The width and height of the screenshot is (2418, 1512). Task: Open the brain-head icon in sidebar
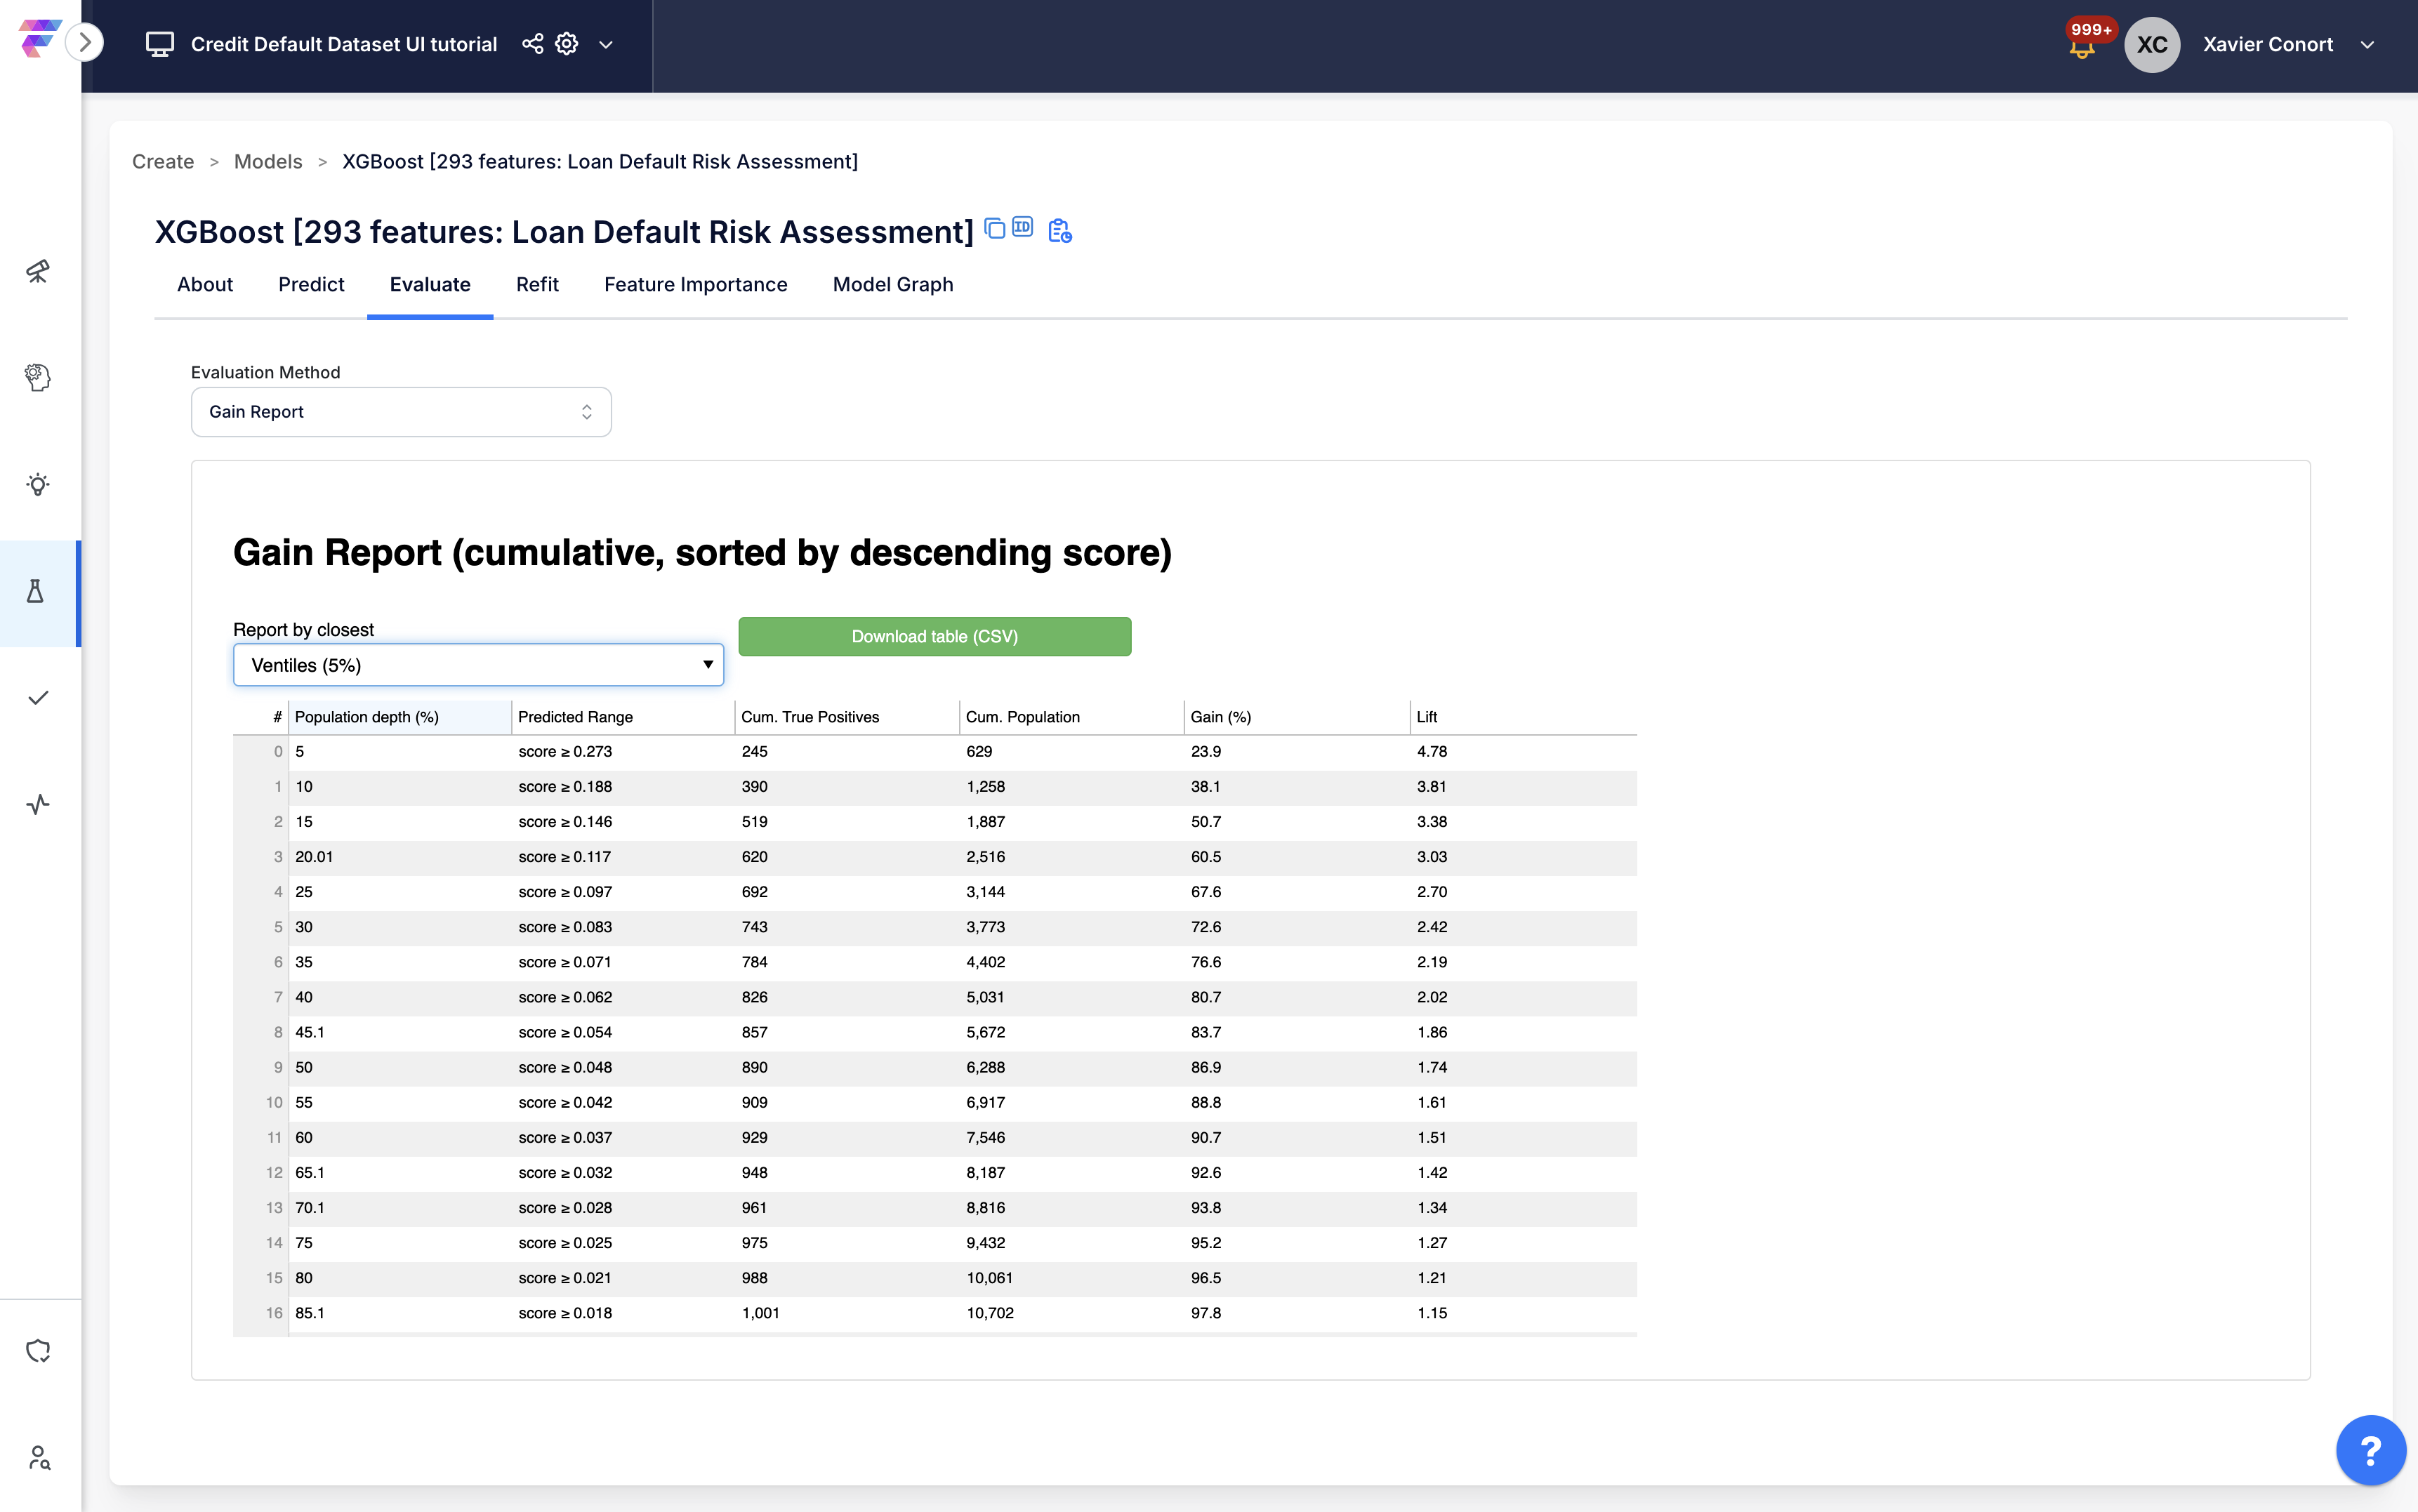tap(38, 377)
